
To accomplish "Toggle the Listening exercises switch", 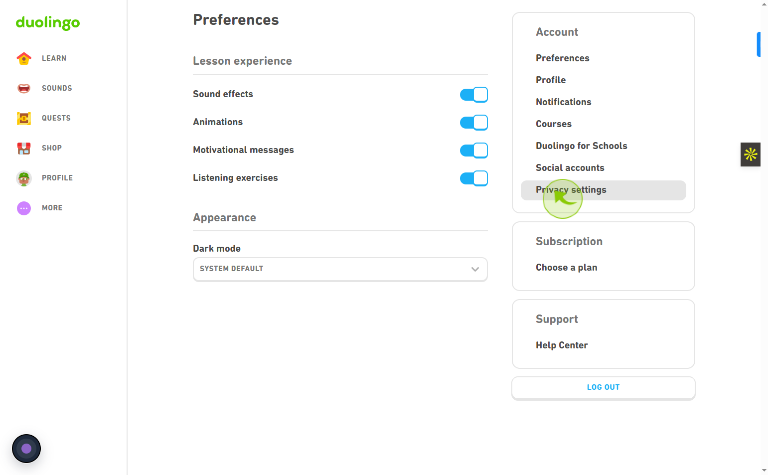I will coord(474,178).
